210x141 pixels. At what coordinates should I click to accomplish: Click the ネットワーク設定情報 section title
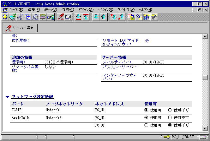(33, 97)
